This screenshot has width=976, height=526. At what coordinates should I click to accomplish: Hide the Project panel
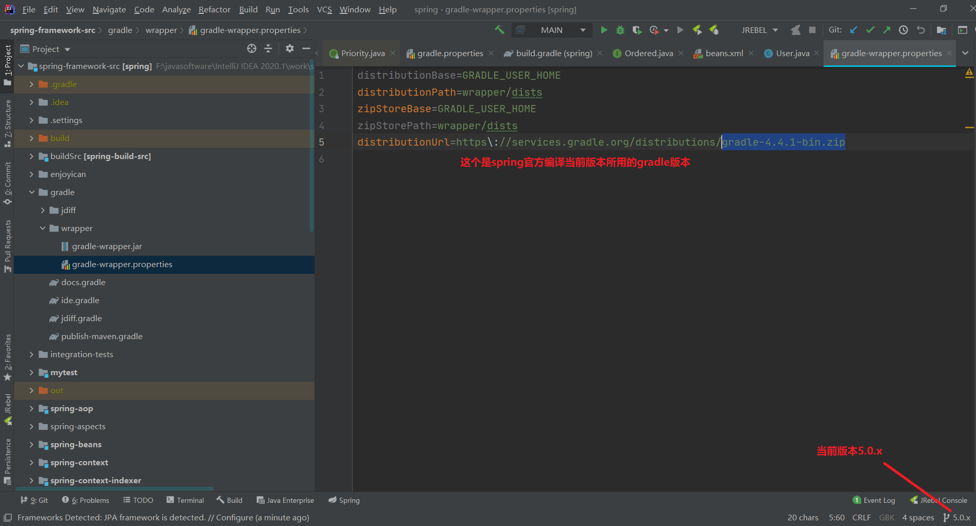coord(306,48)
